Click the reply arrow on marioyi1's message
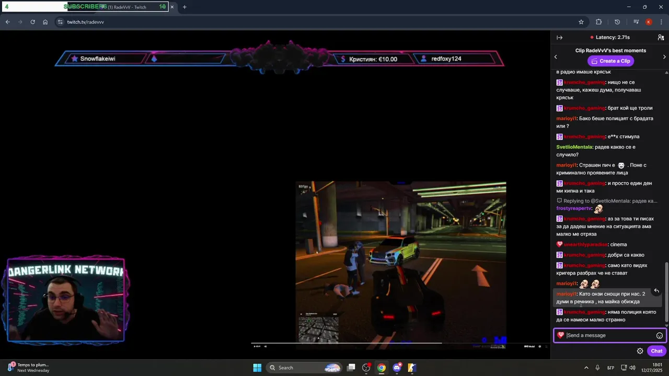Image resolution: width=669 pixels, height=376 pixels. coord(656,291)
